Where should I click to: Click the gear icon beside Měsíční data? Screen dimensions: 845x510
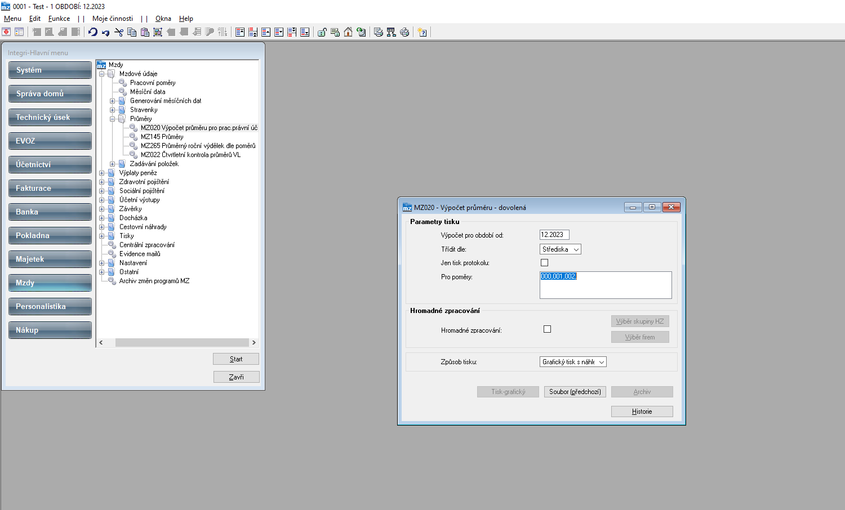pyautogui.click(x=123, y=92)
